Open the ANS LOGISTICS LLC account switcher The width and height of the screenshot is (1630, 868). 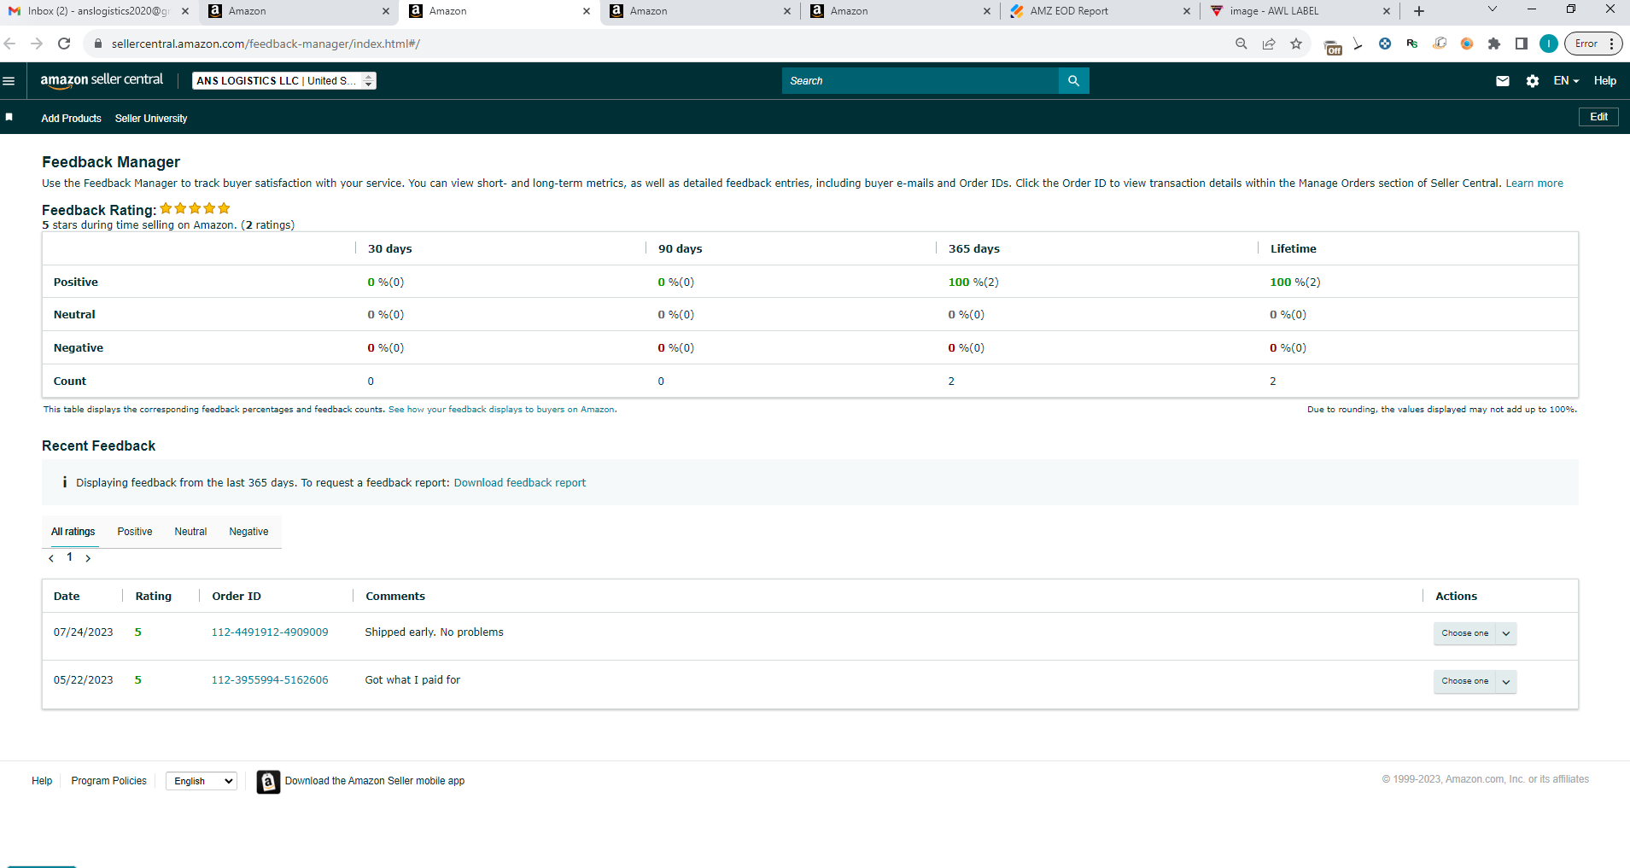284,81
